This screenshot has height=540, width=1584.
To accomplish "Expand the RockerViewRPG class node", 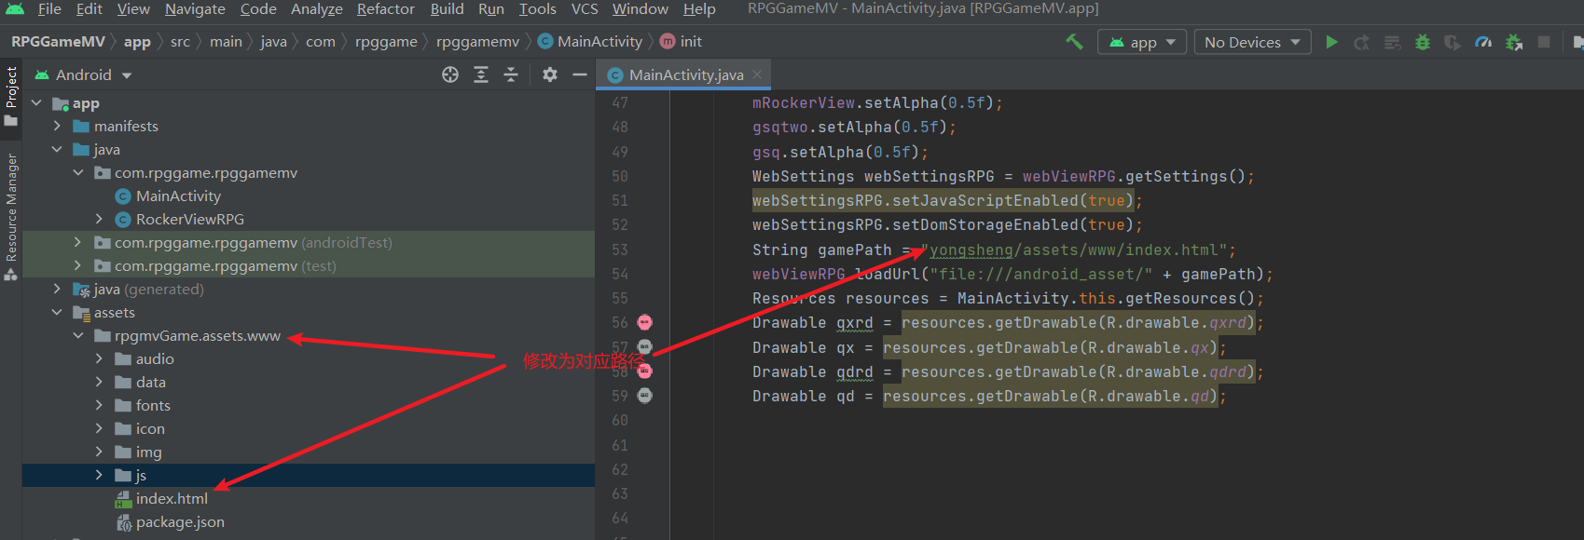I will point(99,219).
